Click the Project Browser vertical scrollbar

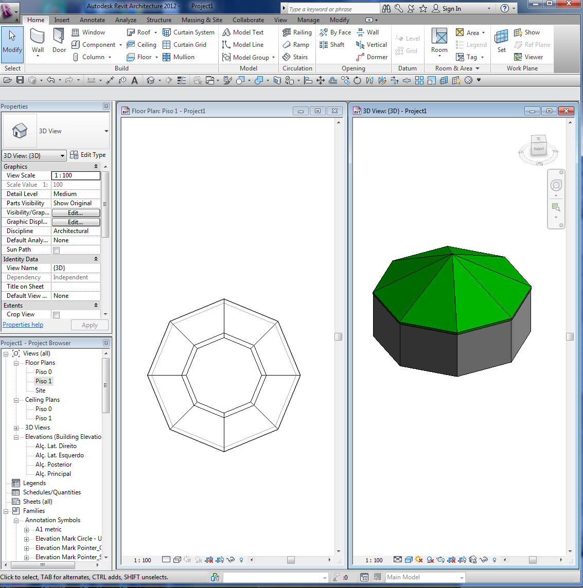tap(106, 386)
